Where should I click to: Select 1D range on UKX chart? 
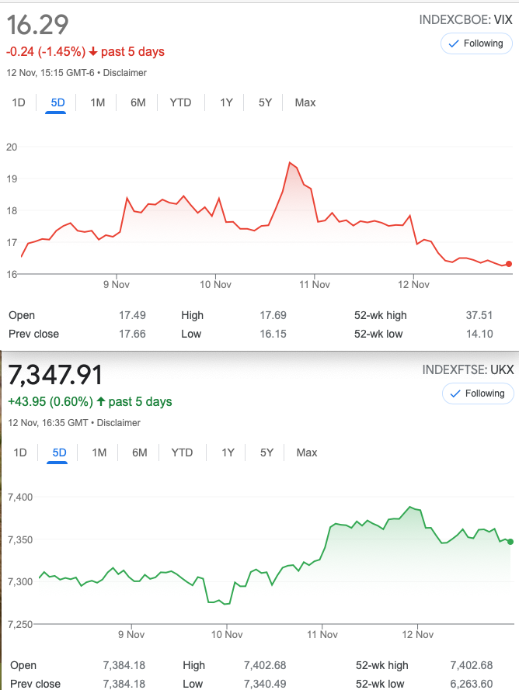pos(20,452)
